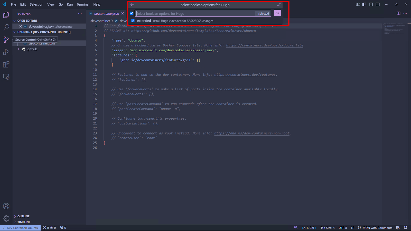Image resolution: width=411 pixels, height=231 pixels.
Task: Open the Accounts icon
Action: click(x=6, y=206)
